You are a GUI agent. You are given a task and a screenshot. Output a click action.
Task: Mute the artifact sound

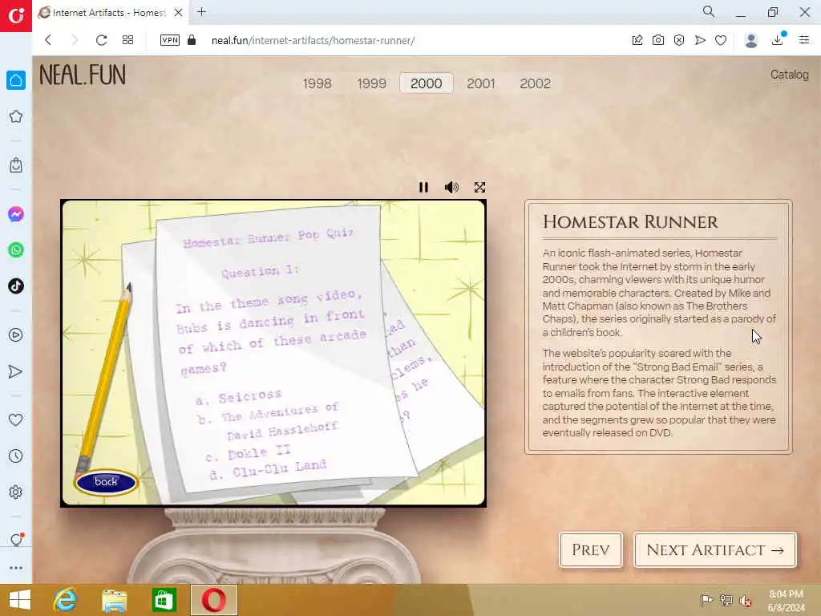pos(451,187)
